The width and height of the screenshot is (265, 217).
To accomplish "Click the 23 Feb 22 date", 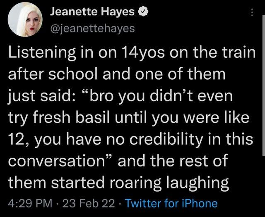I will [85, 203].
